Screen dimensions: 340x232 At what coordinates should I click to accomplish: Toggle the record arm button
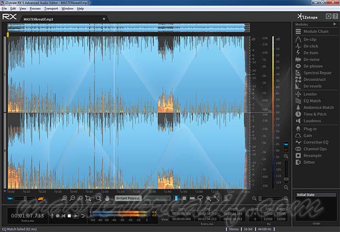click(58, 216)
